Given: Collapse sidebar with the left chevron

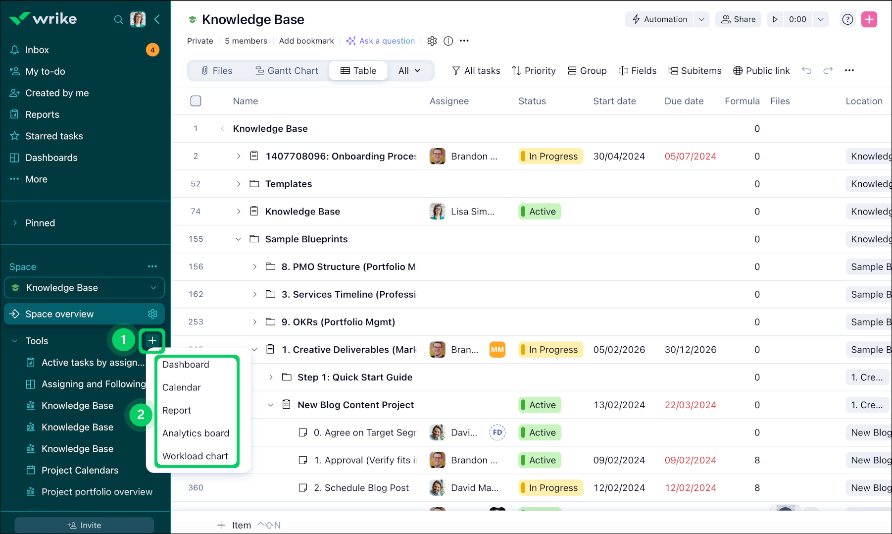Looking at the screenshot, I should [157, 19].
